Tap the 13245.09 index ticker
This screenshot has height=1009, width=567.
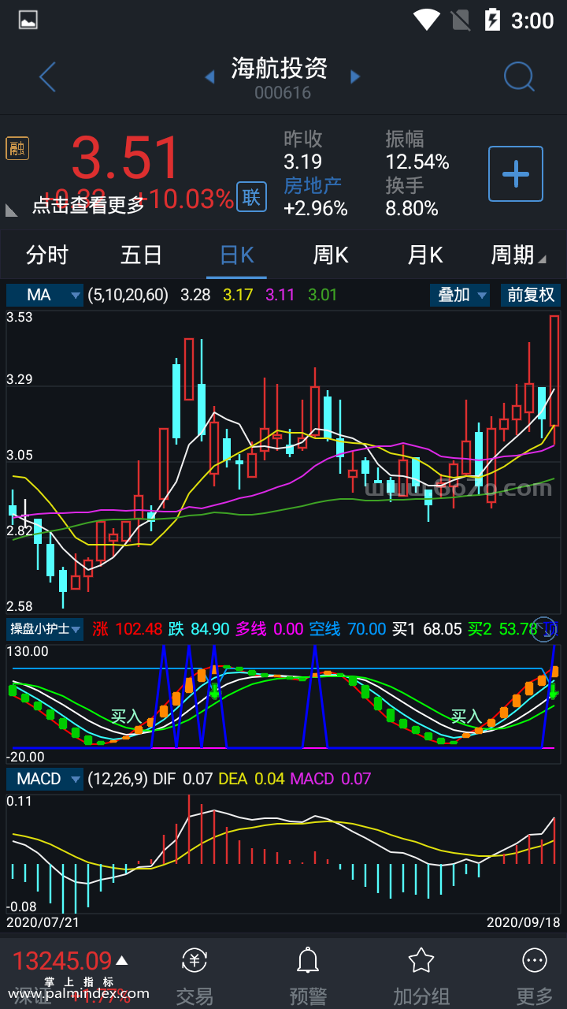[x=62, y=961]
